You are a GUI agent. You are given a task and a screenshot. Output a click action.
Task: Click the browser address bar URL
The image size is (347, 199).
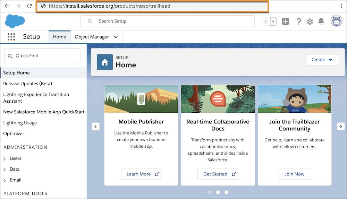tap(110, 6)
